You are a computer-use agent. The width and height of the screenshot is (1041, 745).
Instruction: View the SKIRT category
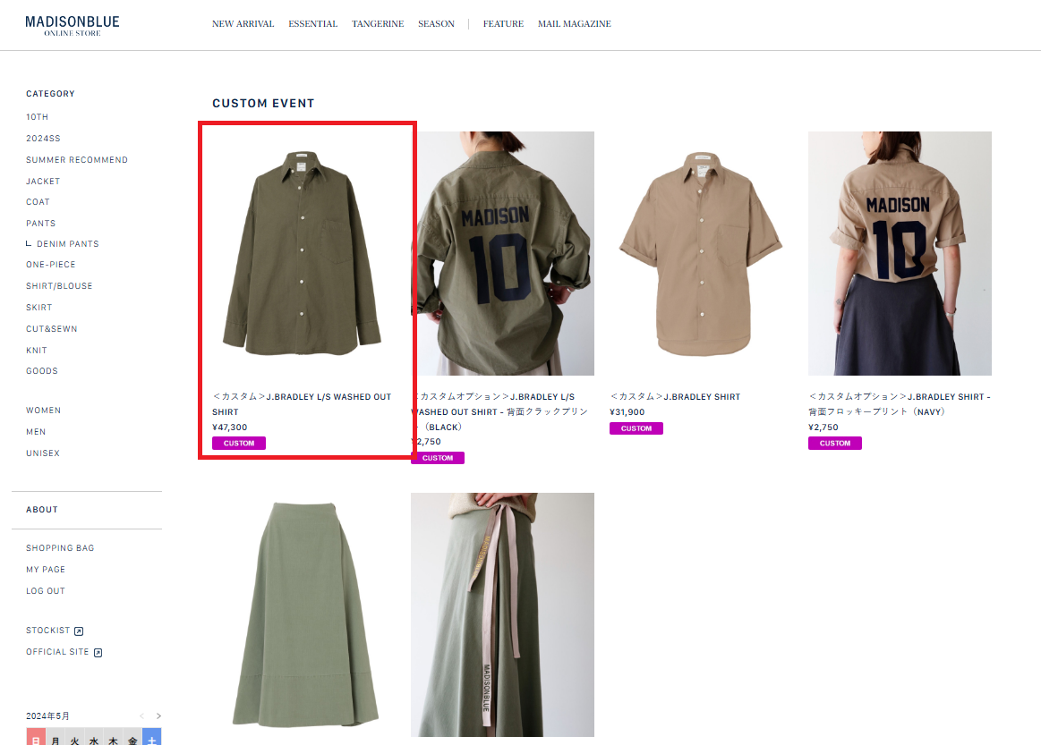(39, 307)
